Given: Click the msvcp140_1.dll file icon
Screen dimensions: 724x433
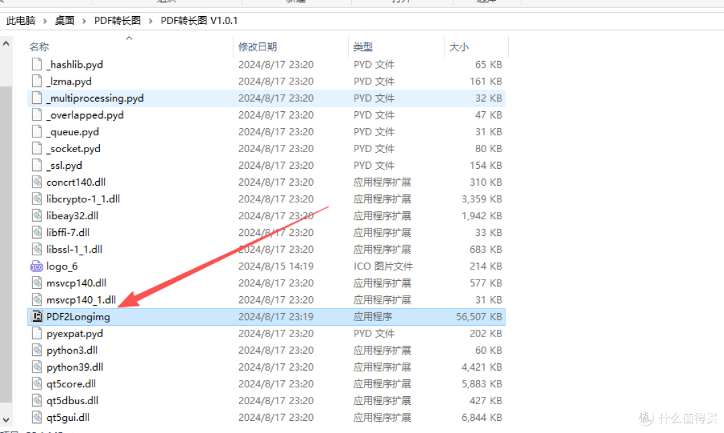Looking at the screenshot, I should 37,300.
